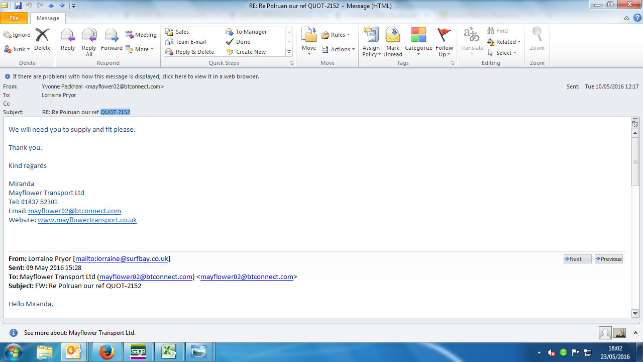
Task: Open the Actions dropdown
Action: pos(339,49)
